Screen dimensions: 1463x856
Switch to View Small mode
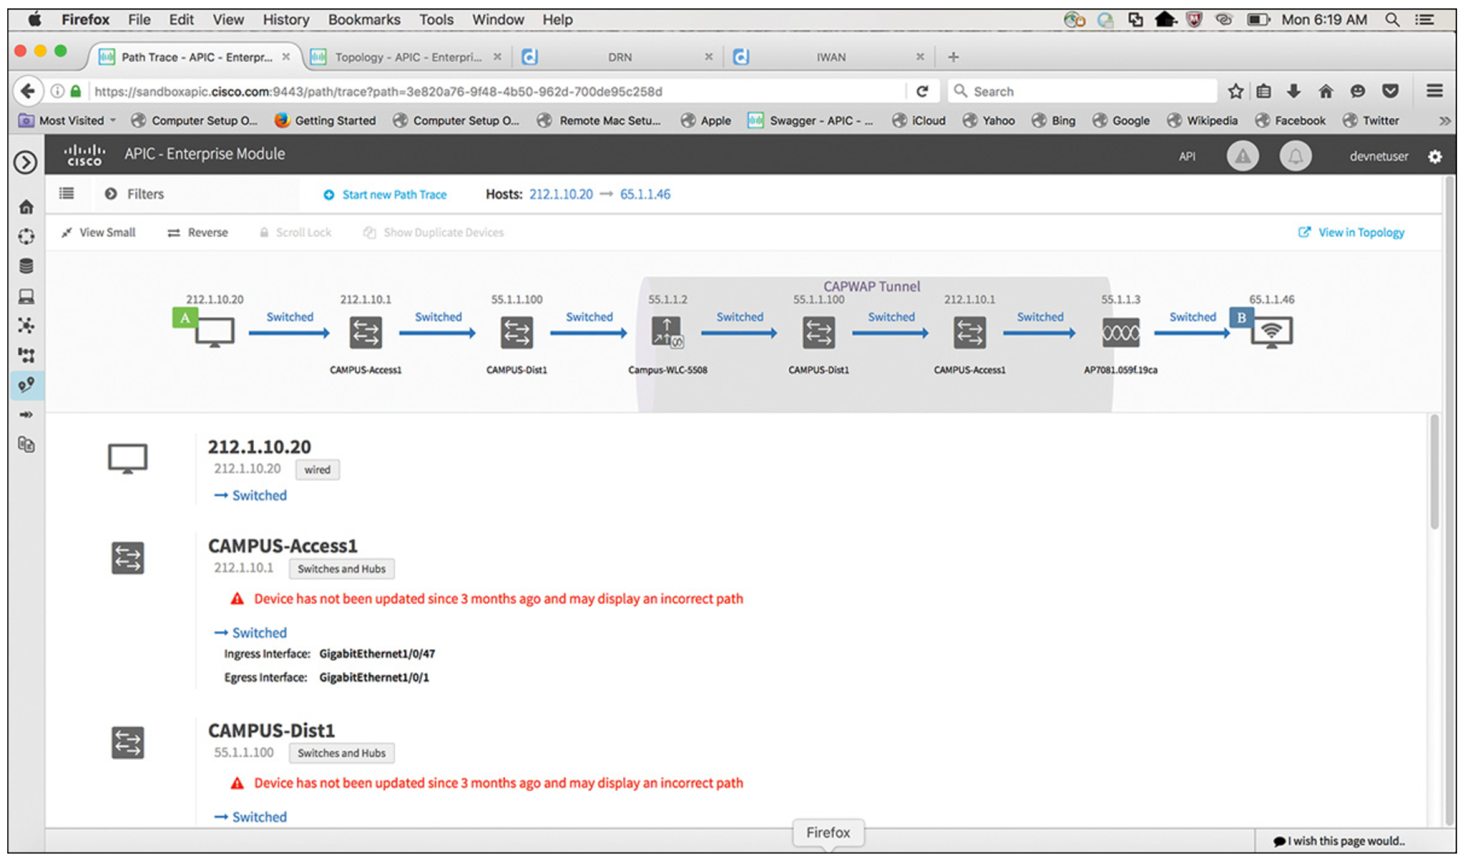point(99,233)
